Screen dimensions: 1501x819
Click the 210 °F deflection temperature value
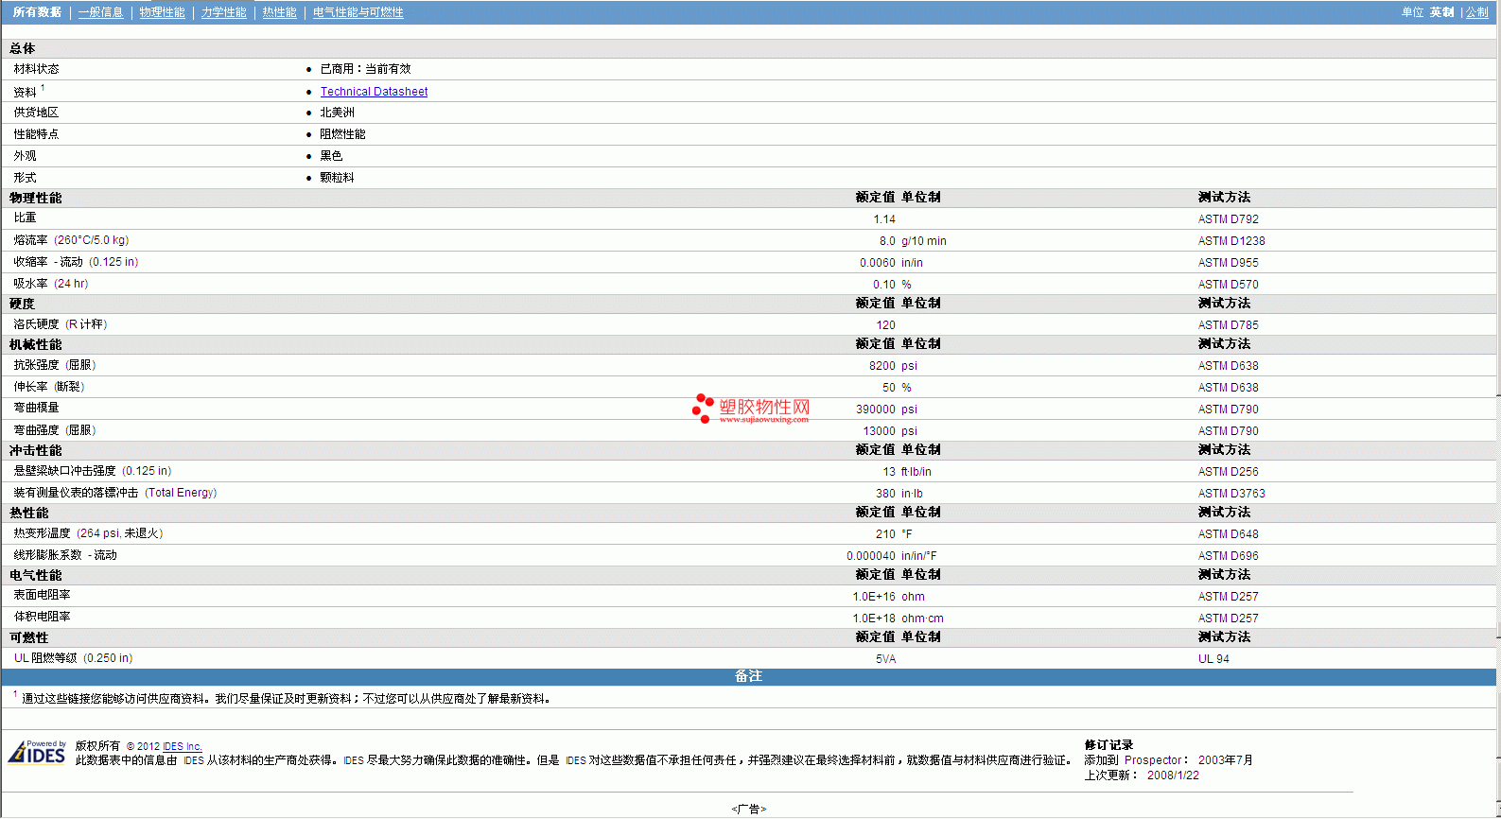[885, 534]
